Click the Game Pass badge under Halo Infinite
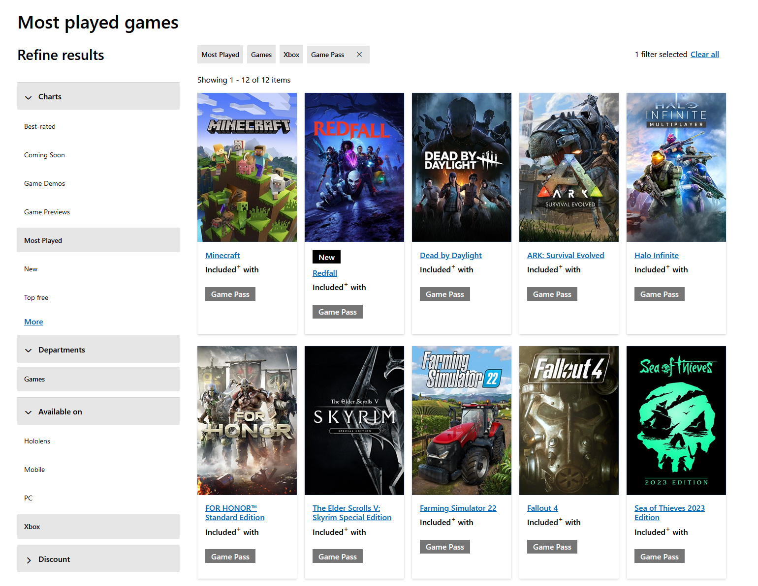 tap(660, 294)
